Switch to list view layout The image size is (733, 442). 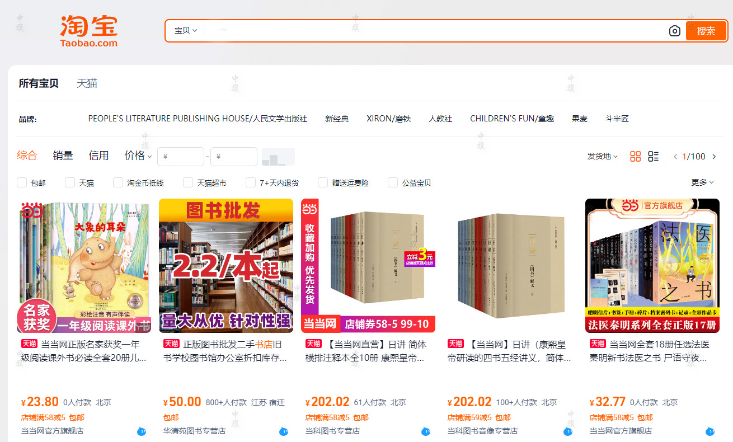pos(653,156)
